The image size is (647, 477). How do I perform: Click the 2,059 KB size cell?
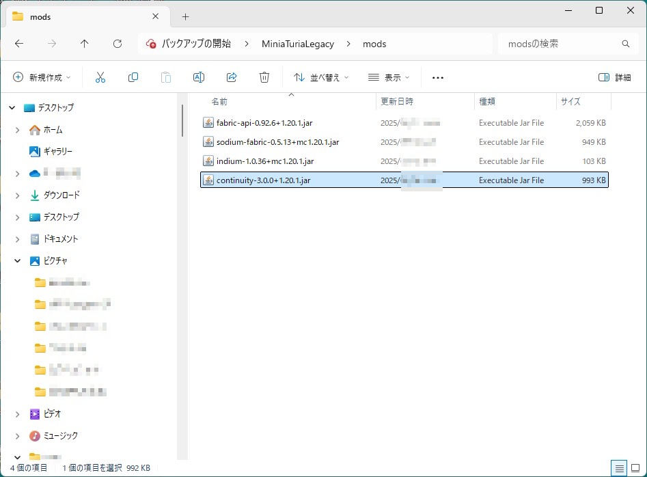[x=590, y=122]
